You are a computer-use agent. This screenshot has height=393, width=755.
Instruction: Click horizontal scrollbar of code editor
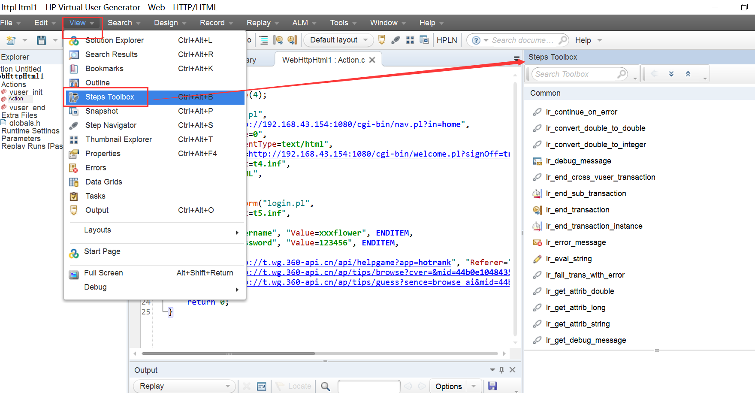228,354
